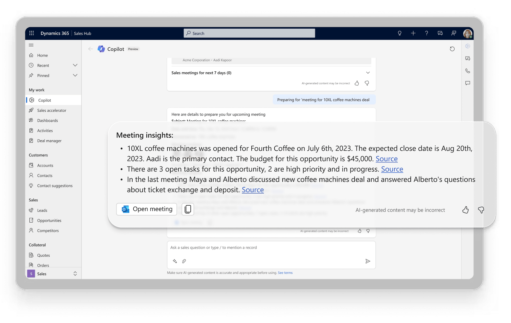Click the Preview badge next to Copilot
Screen dimensions: 511x323
pos(133,49)
